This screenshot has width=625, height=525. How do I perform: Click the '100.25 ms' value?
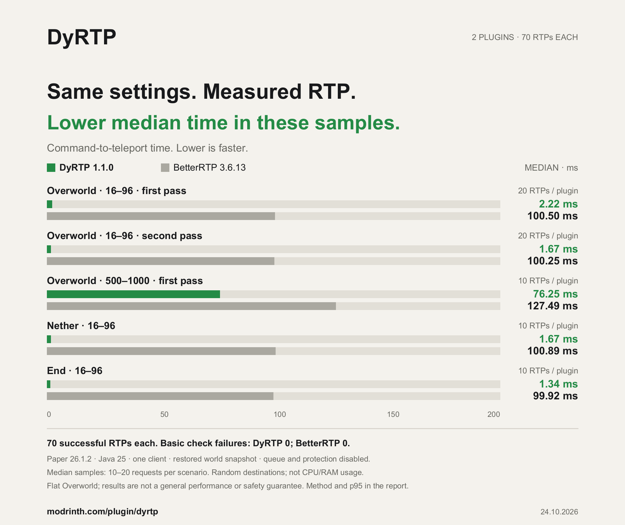point(552,261)
